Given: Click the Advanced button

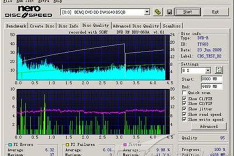Looking at the screenshot, I should click(x=209, y=126).
